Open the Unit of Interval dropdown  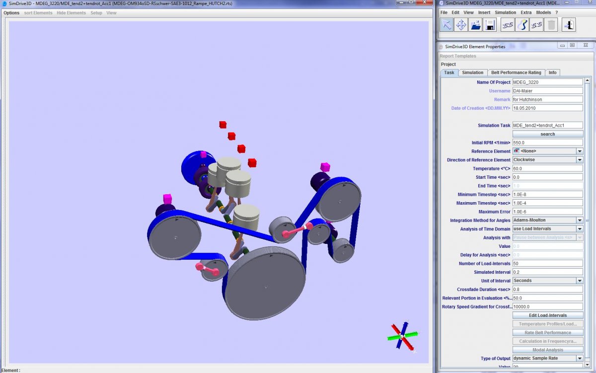(580, 281)
